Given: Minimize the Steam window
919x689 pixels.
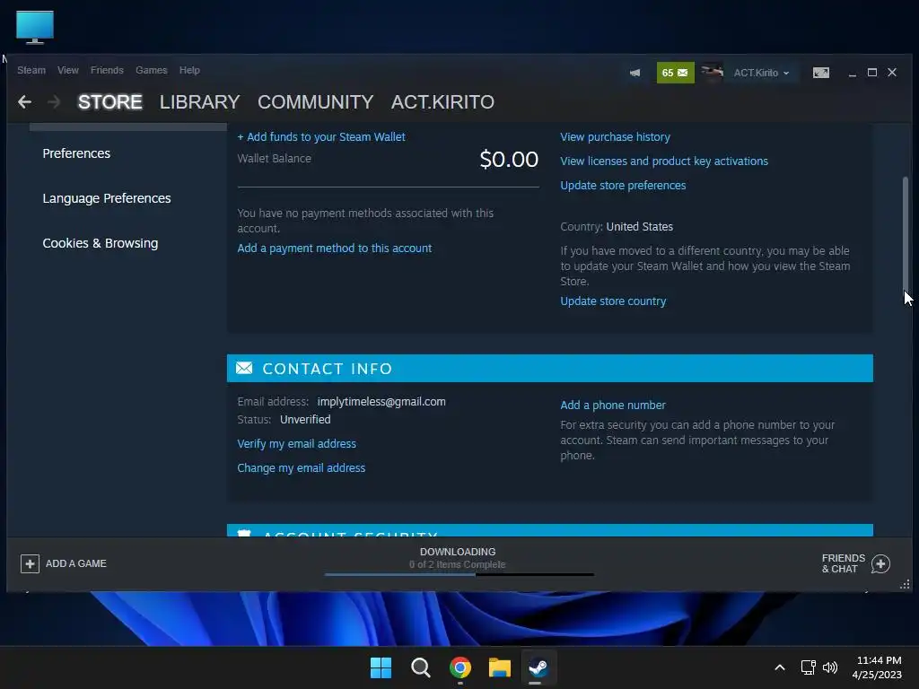Looking at the screenshot, I should click(853, 73).
